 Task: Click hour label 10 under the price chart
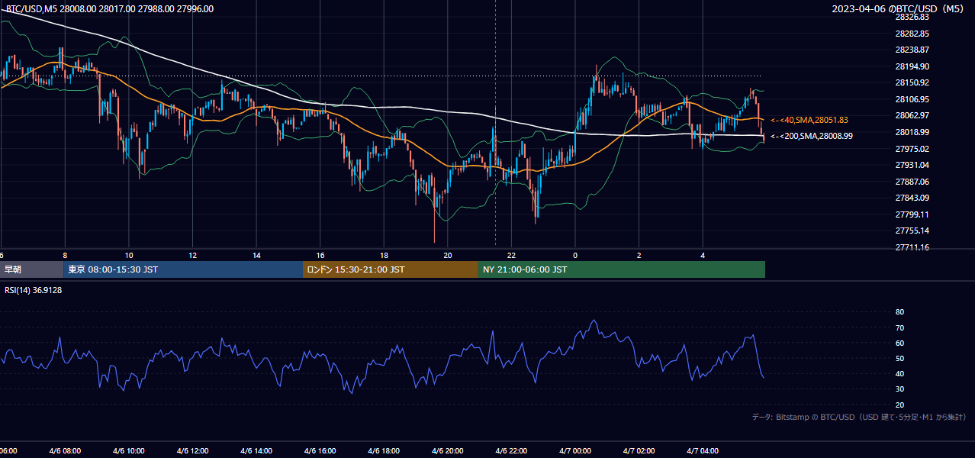point(129,256)
